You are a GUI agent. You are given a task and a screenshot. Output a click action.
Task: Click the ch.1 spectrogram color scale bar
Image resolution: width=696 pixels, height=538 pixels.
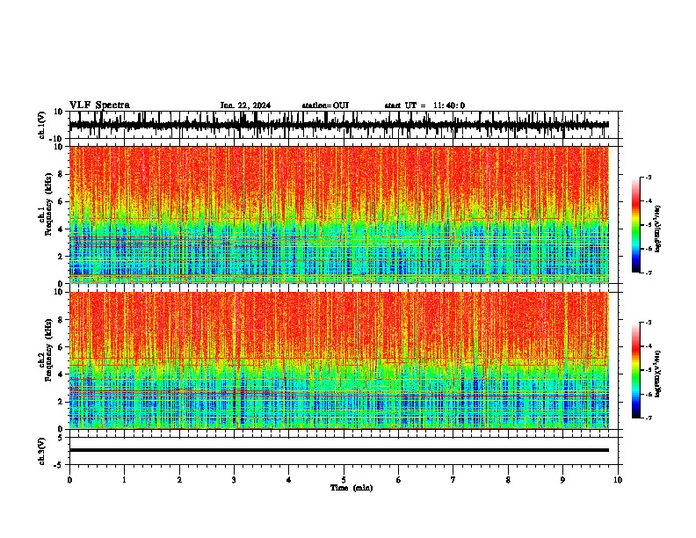point(636,225)
